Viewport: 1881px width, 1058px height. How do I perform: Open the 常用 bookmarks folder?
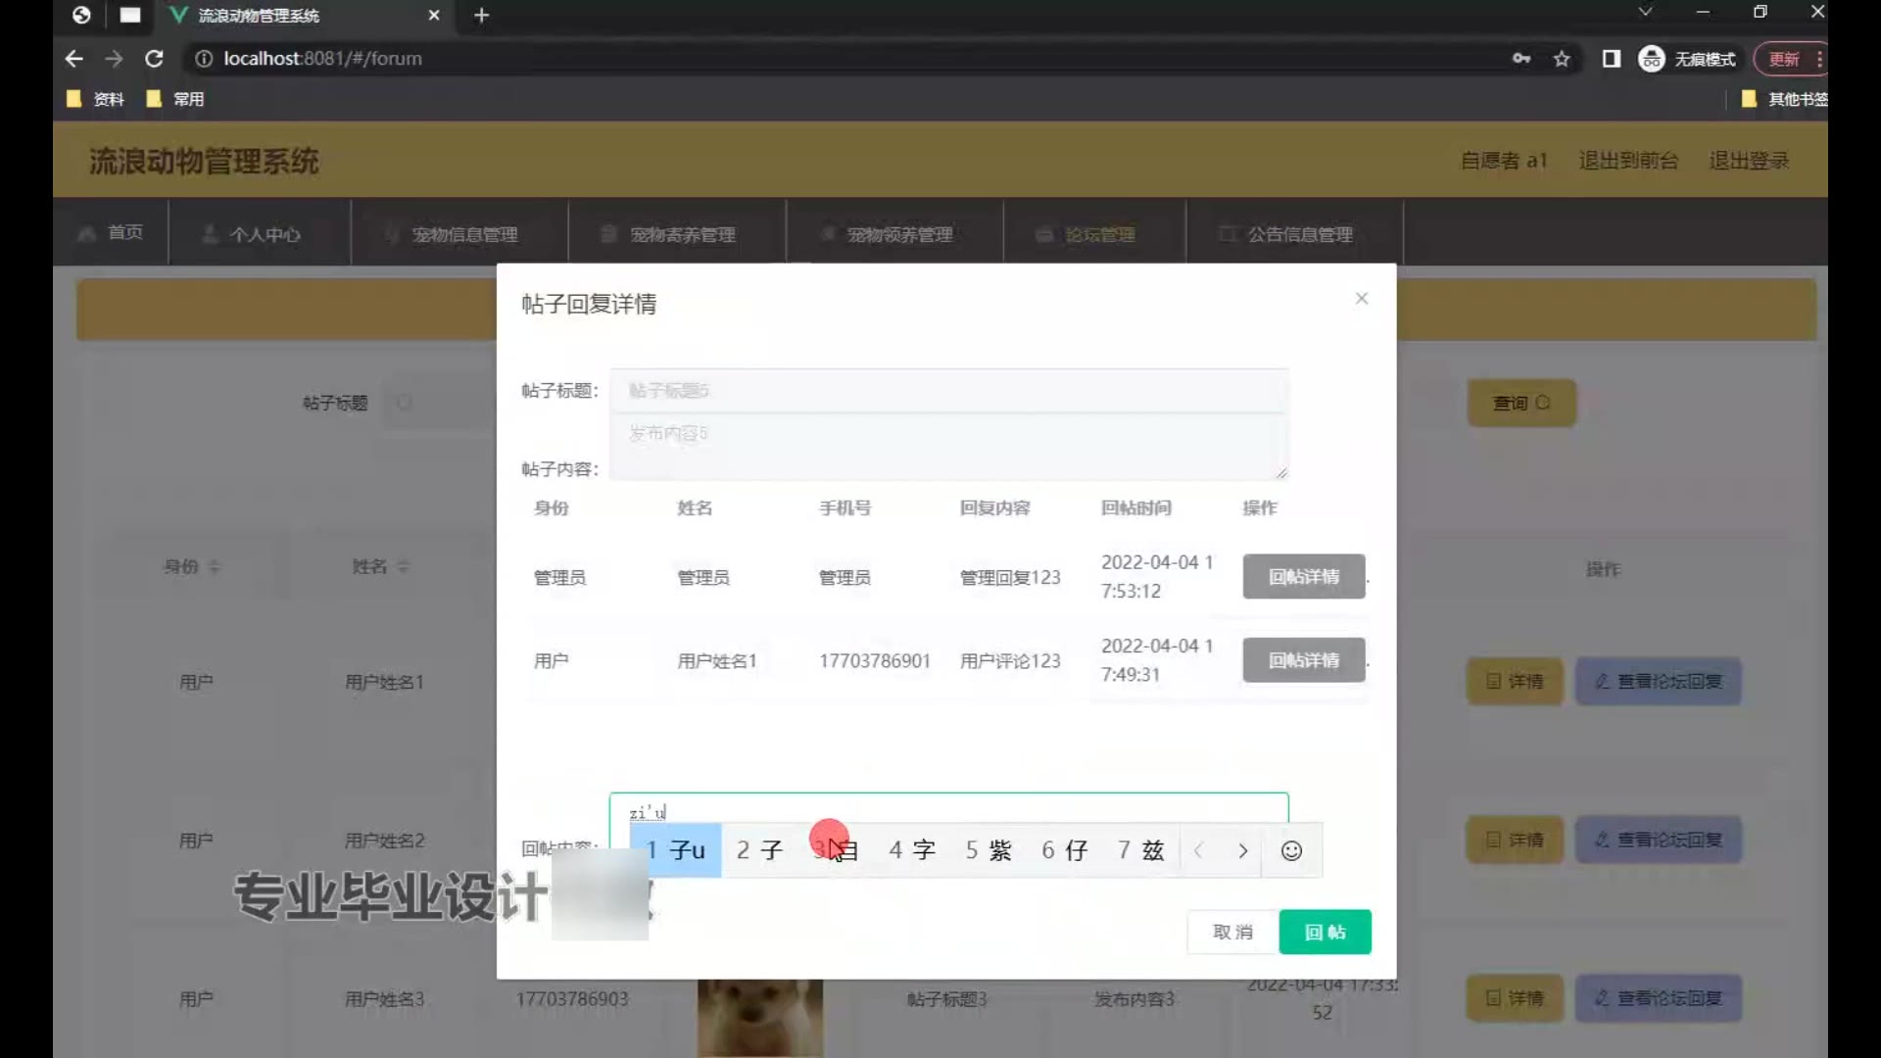tap(174, 99)
